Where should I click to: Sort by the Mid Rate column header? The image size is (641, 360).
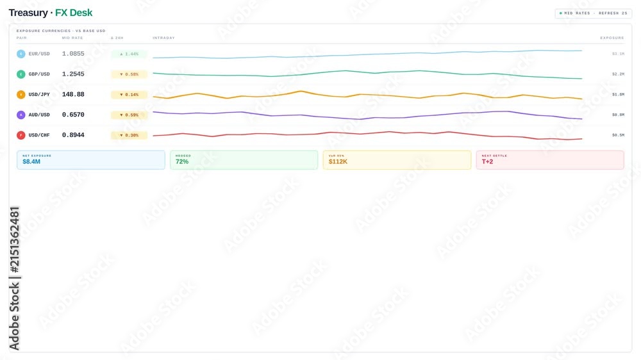[x=72, y=38]
